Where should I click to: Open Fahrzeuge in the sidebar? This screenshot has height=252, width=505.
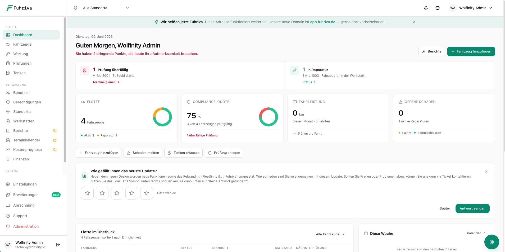click(31, 44)
